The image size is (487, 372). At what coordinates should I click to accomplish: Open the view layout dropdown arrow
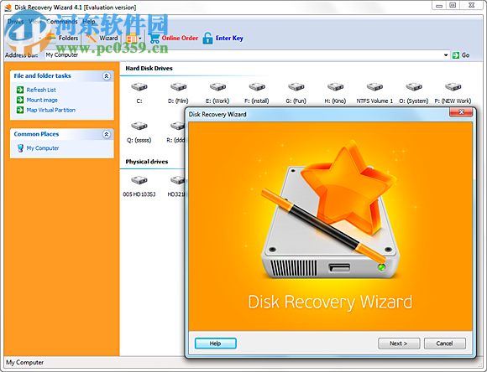point(140,39)
